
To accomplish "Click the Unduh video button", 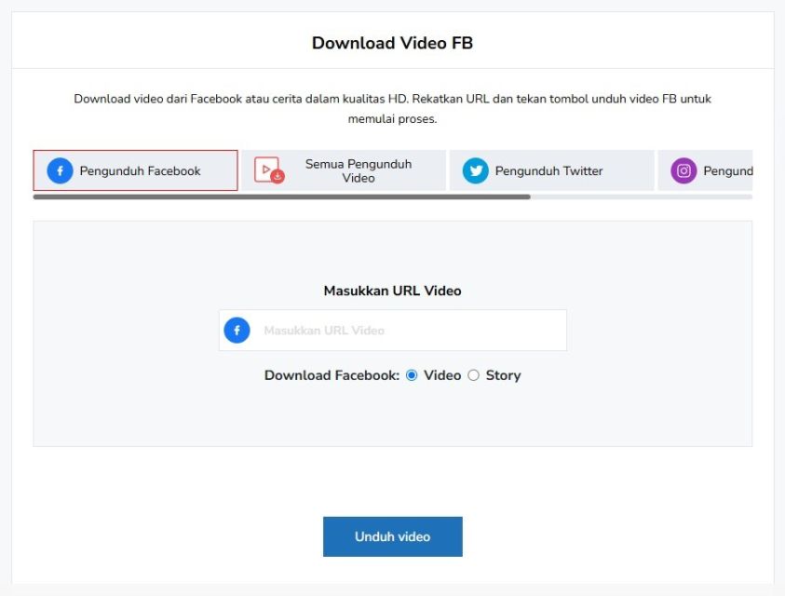I will coord(393,536).
